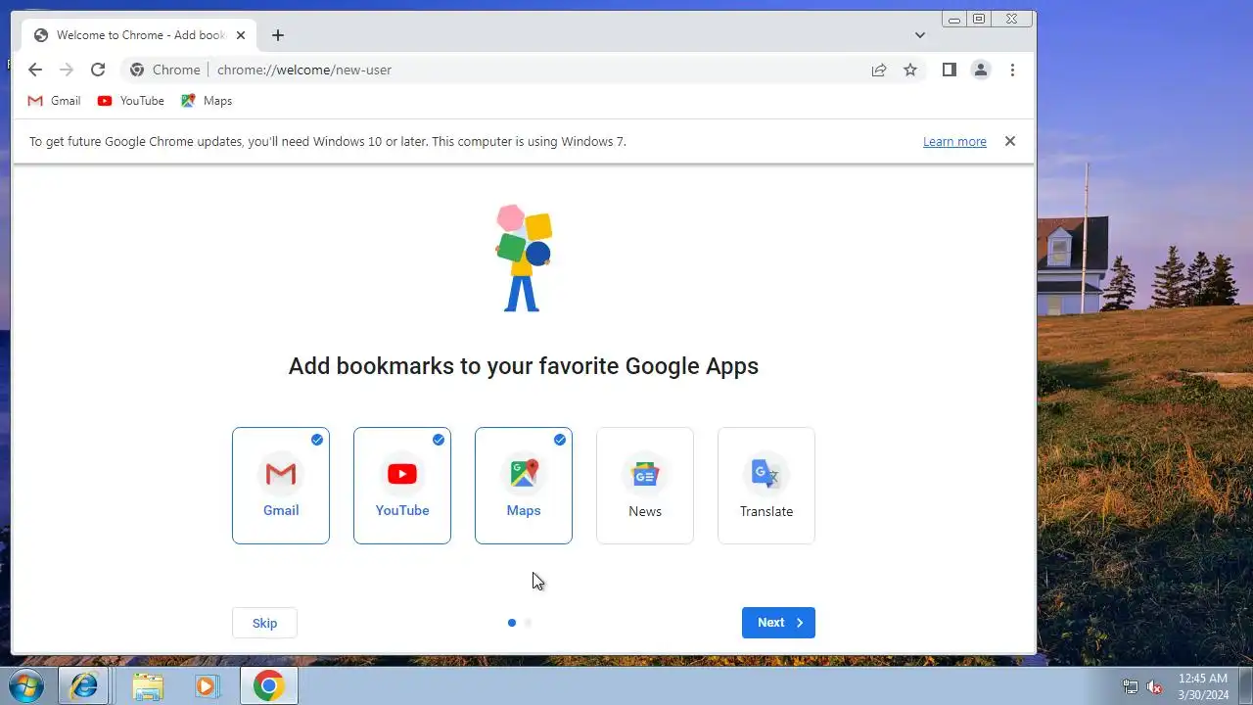The width and height of the screenshot is (1253, 705).
Task: Select the News app card
Action: coord(645,486)
